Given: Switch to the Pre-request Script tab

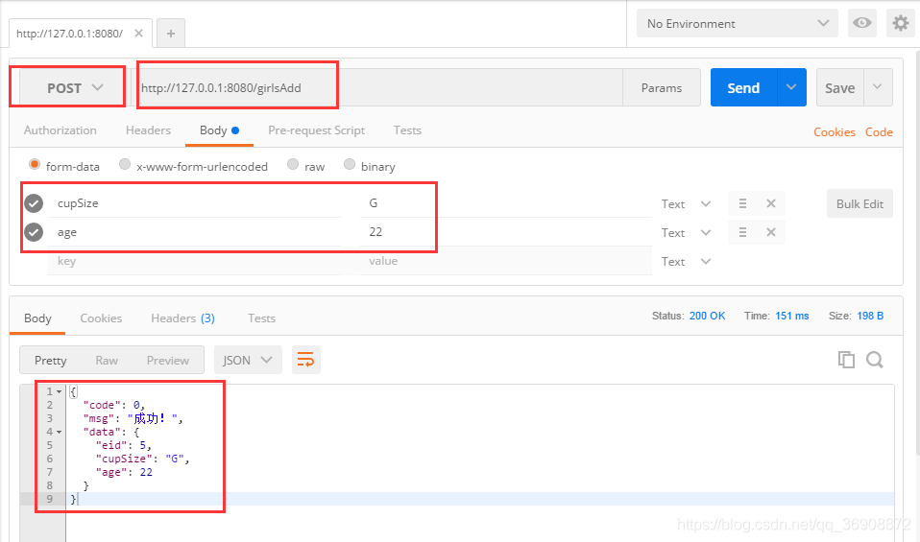Looking at the screenshot, I should pos(316,130).
